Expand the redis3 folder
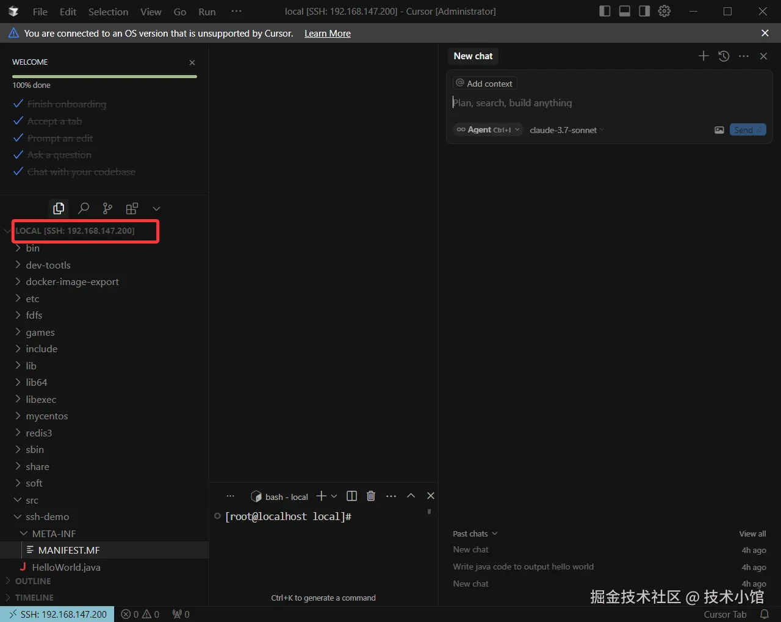This screenshot has height=622, width=781. pos(104,433)
